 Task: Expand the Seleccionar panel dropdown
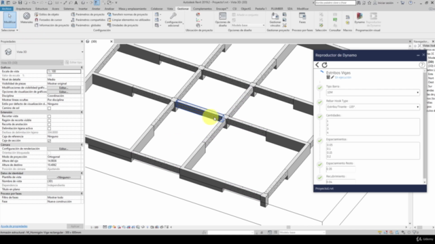10,30
